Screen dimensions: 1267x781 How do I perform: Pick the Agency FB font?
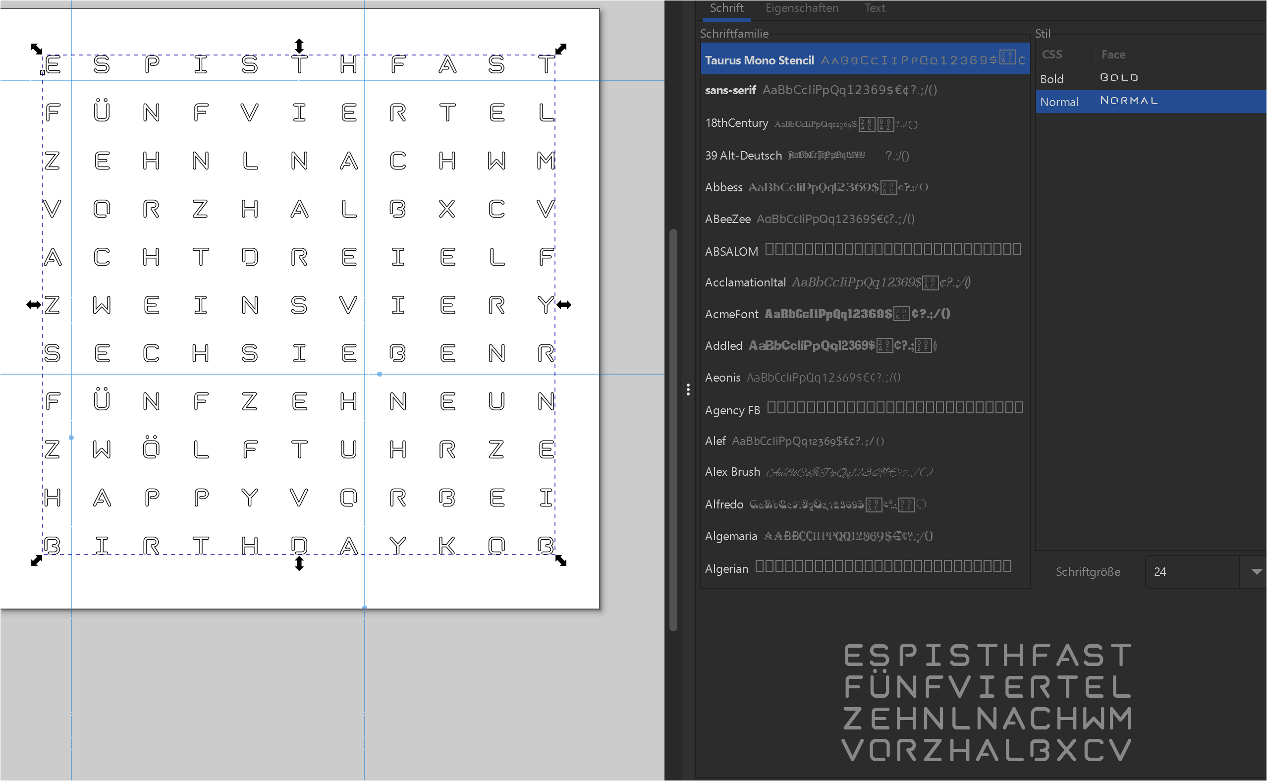pos(865,409)
